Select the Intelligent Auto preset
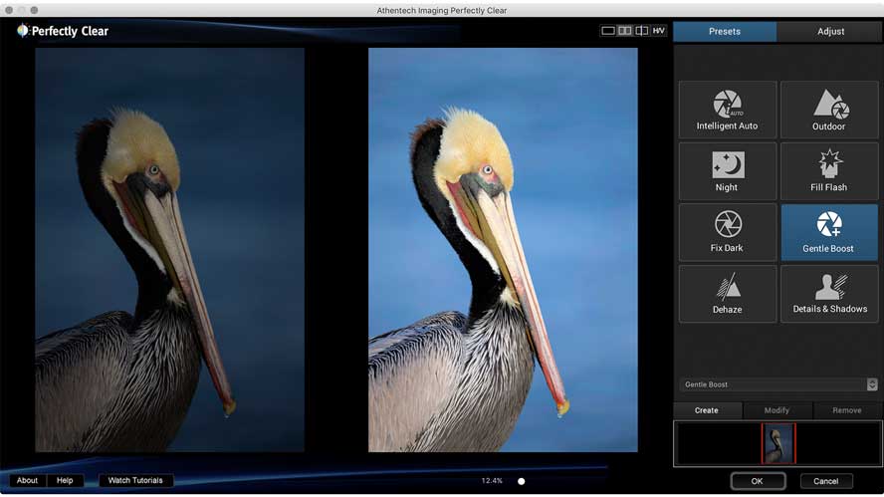884x497 pixels. (x=727, y=110)
